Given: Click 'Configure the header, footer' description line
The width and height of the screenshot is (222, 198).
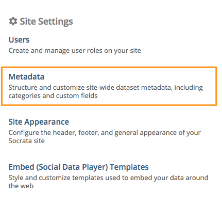Looking at the screenshot, I should coord(105,133).
